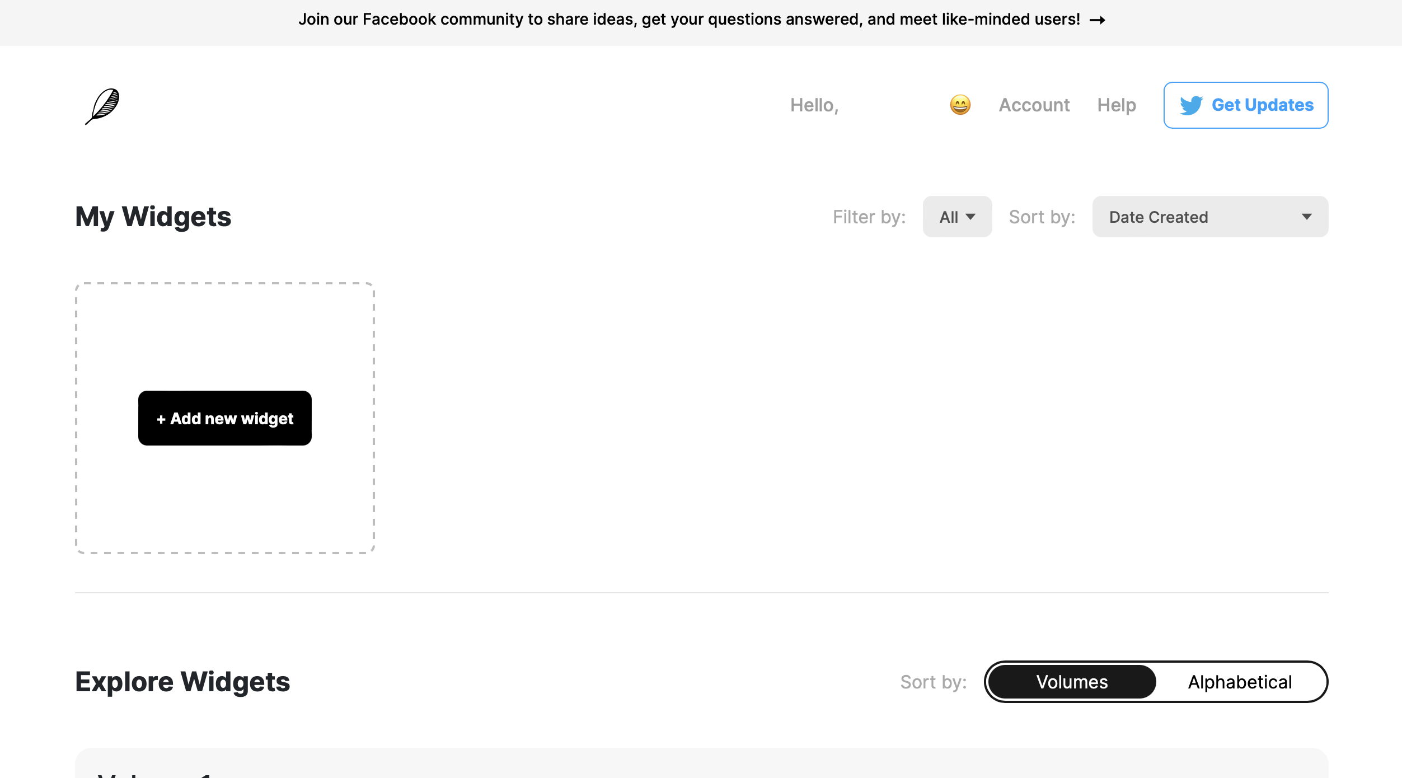
Task: Click the Hello greeting text
Action: tap(814, 105)
